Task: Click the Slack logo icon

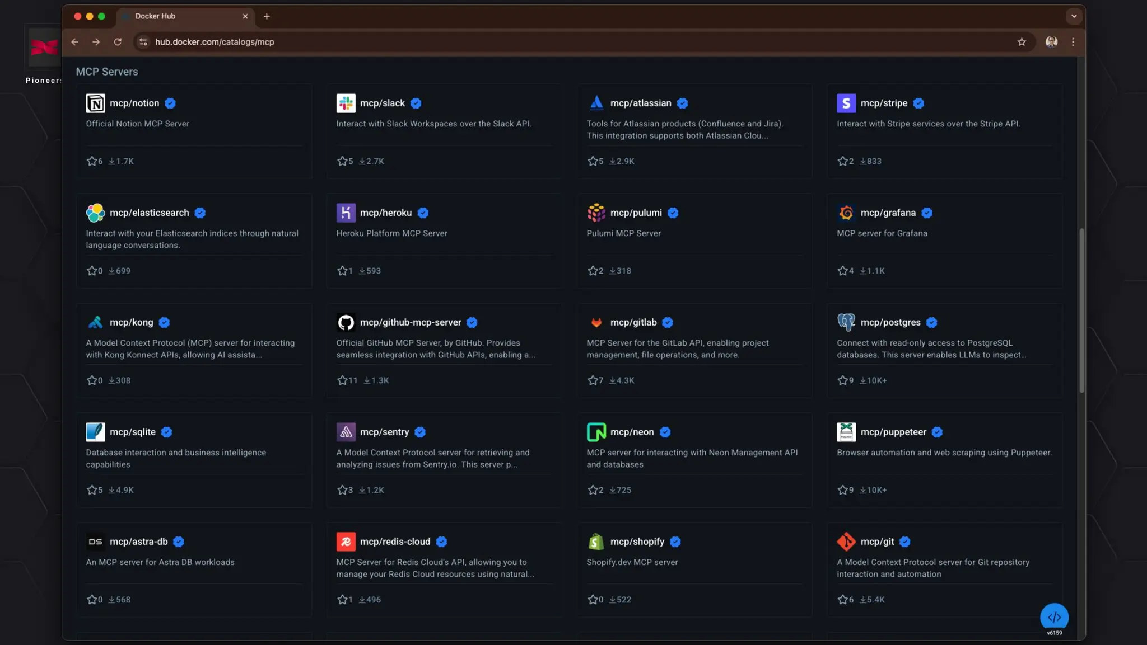Action: pyautogui.click(x=346, y=103)
